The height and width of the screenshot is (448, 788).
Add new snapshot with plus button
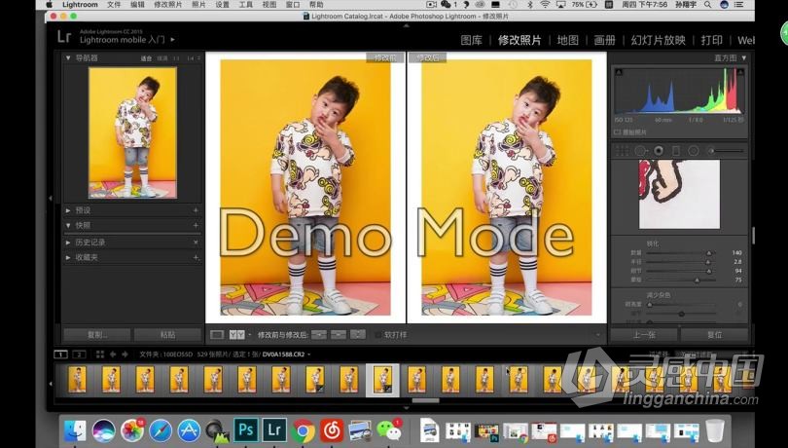(196, 226)
